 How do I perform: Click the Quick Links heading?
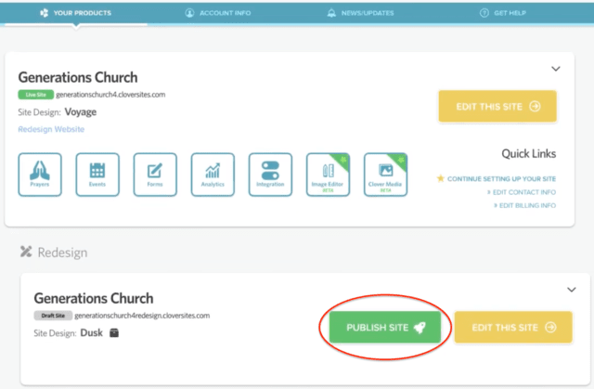pos(529,154)
